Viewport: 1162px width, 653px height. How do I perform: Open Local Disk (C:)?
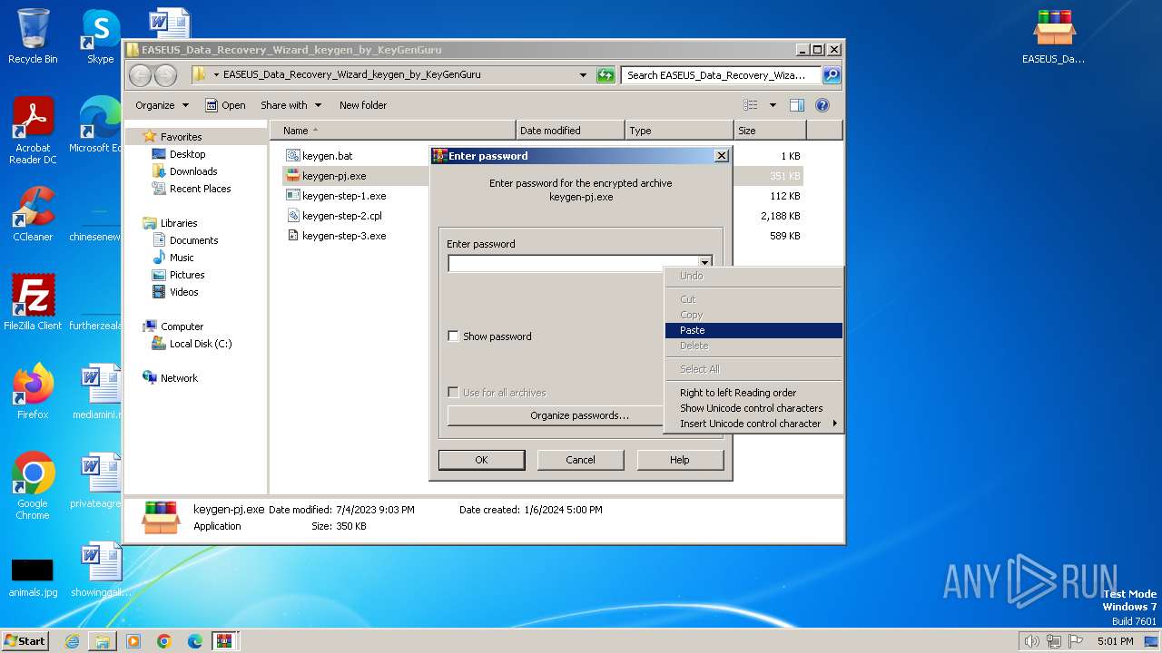pyautogui.click(x=200, y=344)
